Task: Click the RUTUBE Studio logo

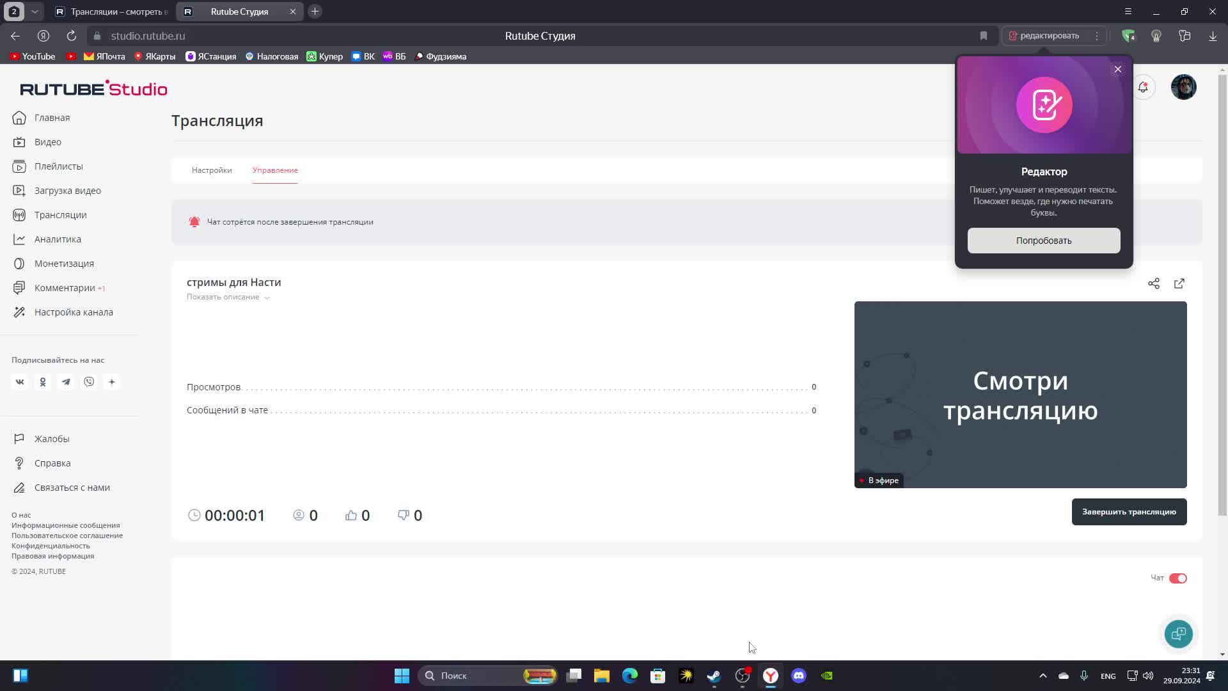Action: (x=93, y=88)
